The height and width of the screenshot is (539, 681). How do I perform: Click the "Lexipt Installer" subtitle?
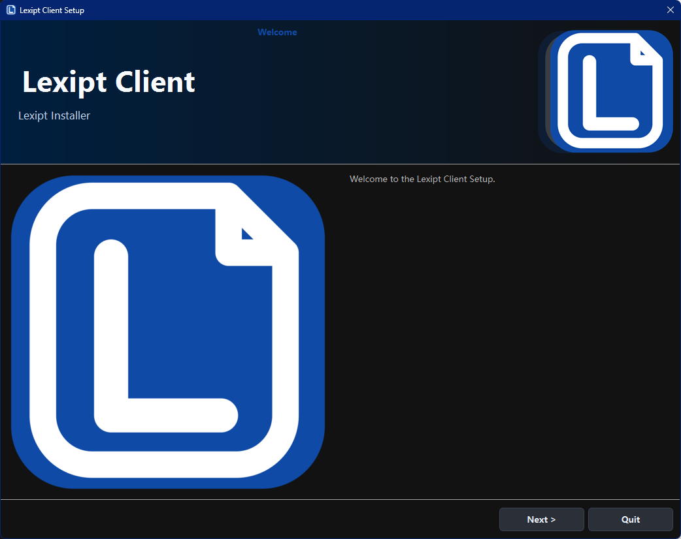click(54, 115)
